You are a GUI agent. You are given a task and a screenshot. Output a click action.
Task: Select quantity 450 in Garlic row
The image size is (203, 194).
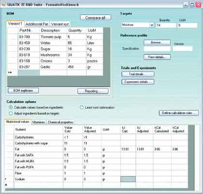coord(76,67)
